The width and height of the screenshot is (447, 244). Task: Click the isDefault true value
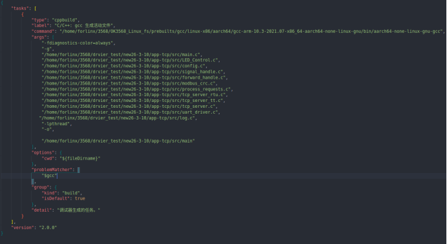(x=80, y=198)
